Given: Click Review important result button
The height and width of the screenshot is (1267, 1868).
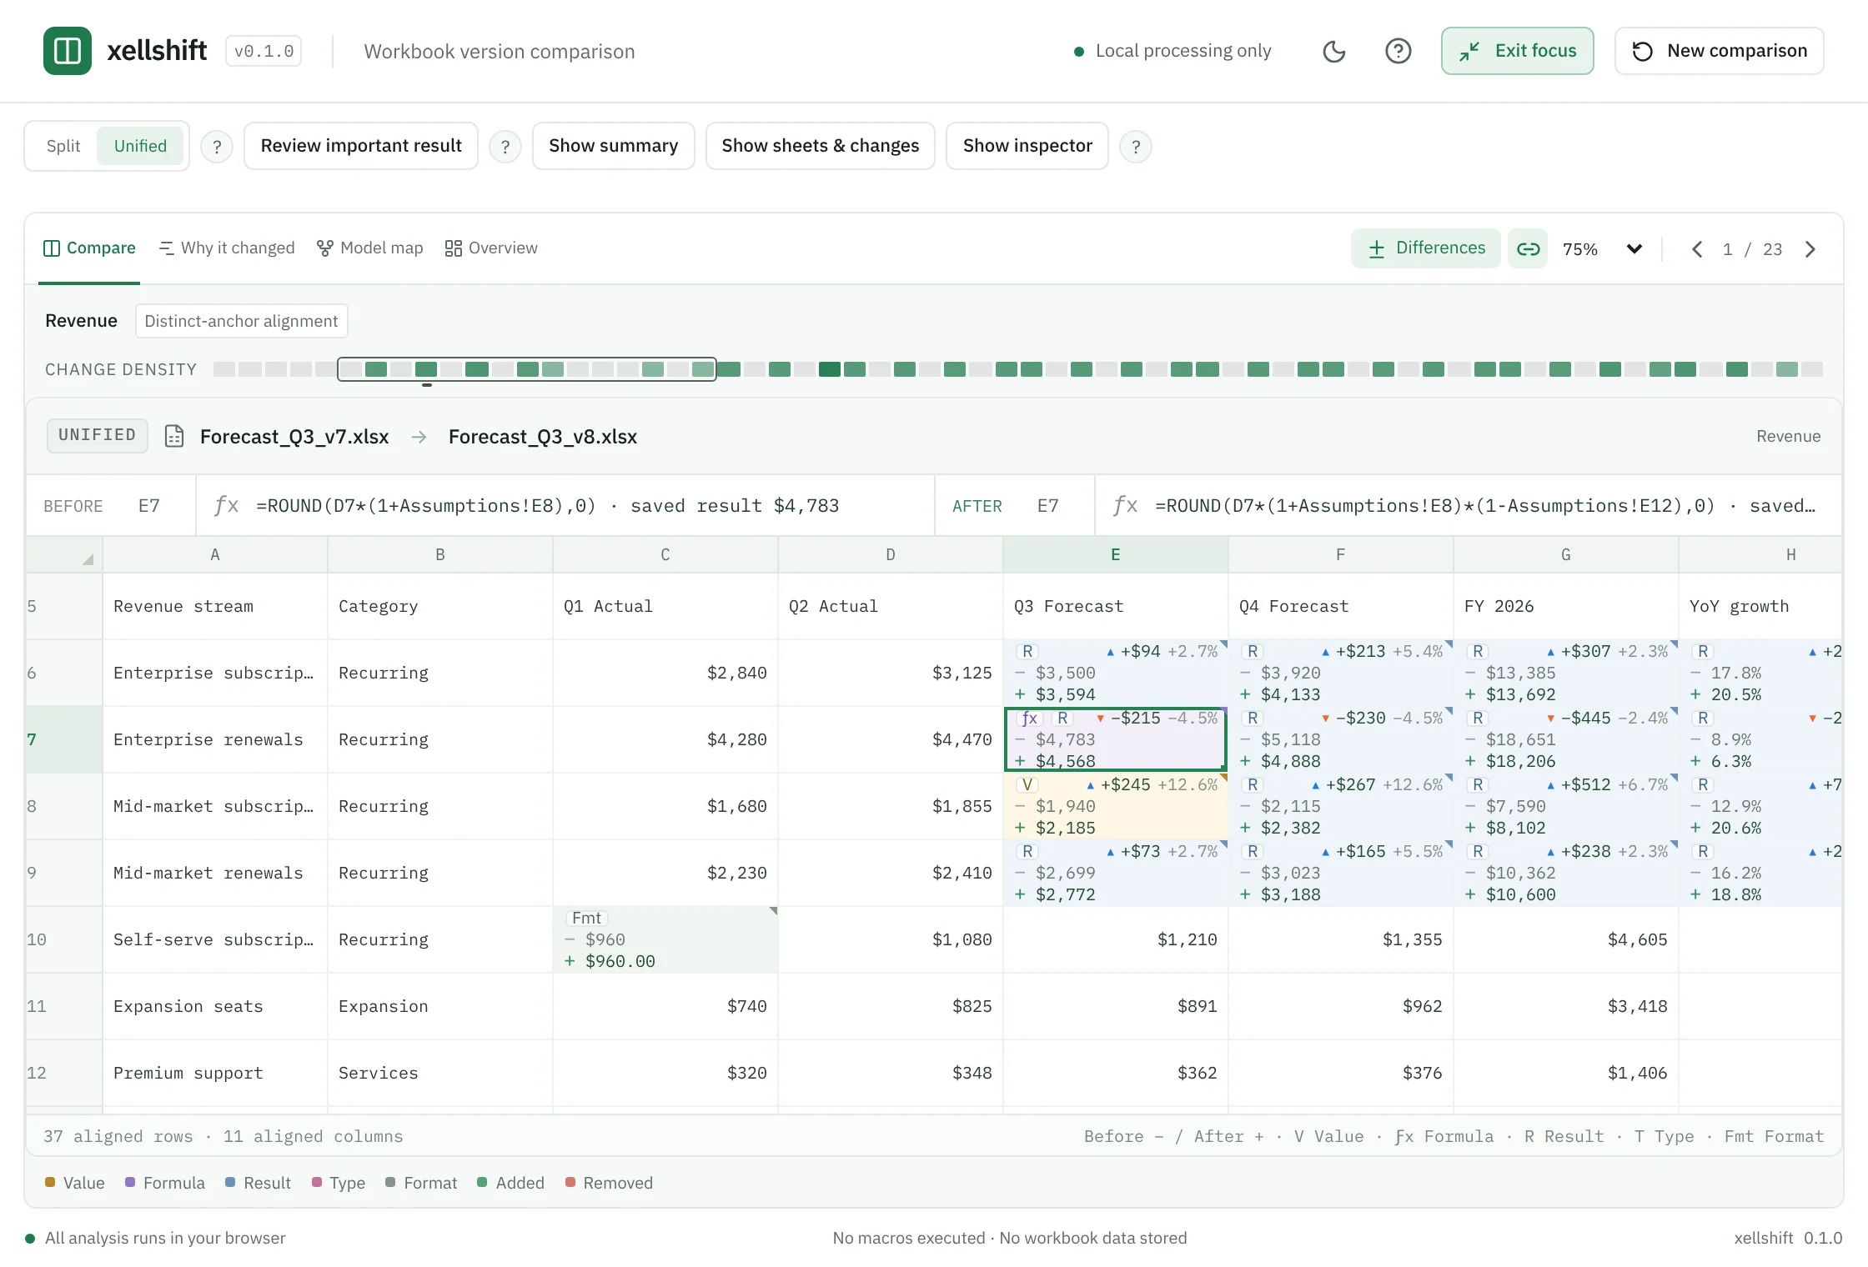Looking at the screenshot, I should [x=361, y=146].
